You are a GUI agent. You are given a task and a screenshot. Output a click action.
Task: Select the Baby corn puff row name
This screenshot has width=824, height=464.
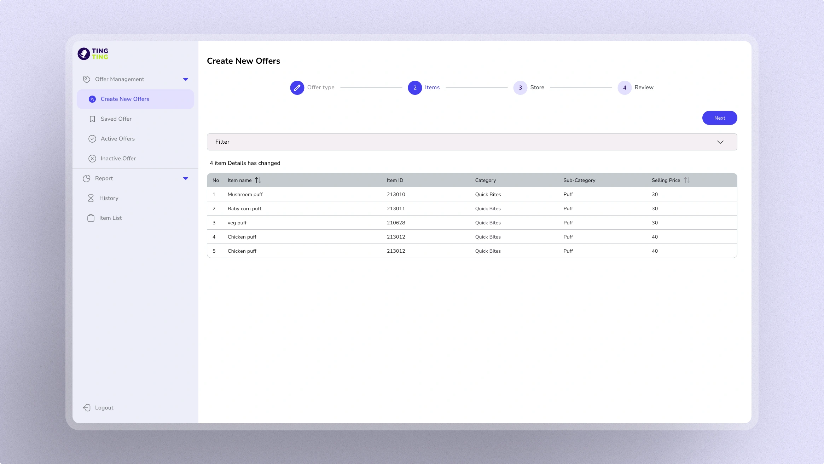point(244,208)
